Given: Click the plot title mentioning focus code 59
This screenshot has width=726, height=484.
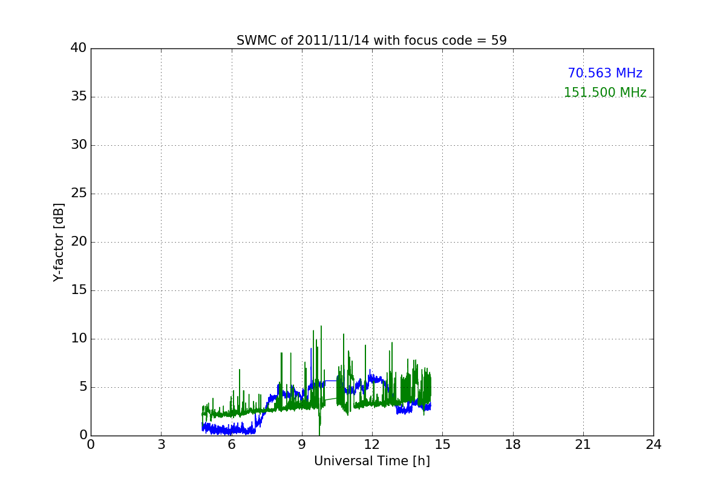Looking at the screenshot, I should pyautogui.click(x=371, y=41).
